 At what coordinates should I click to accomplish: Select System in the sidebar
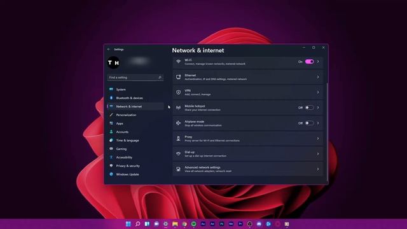tap(135, 89)
